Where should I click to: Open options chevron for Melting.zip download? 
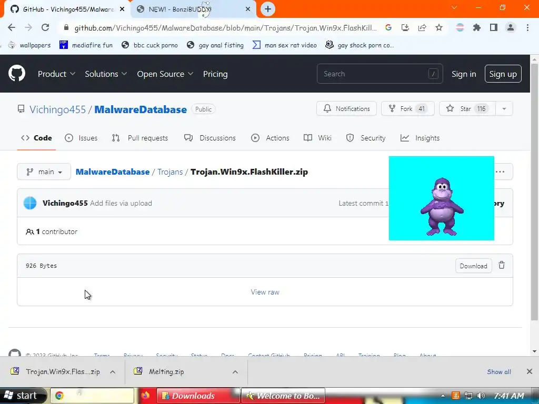(235, 372)
